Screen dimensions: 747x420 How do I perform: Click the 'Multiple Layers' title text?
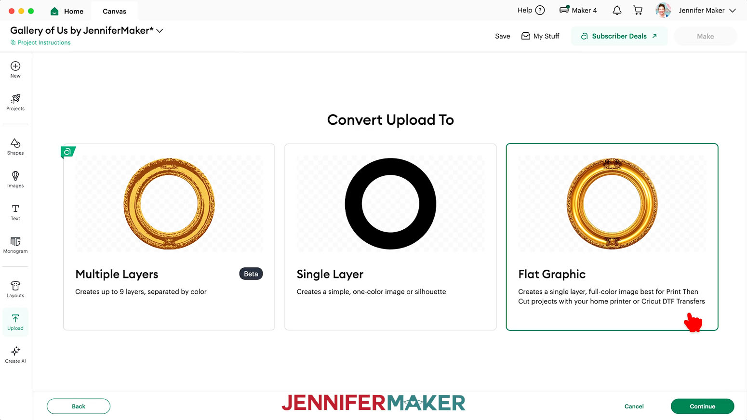point(117,274)
